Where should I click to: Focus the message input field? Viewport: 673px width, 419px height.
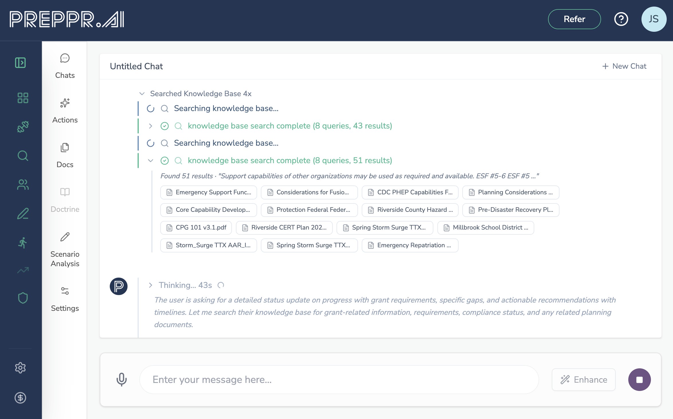coord(339,380)
